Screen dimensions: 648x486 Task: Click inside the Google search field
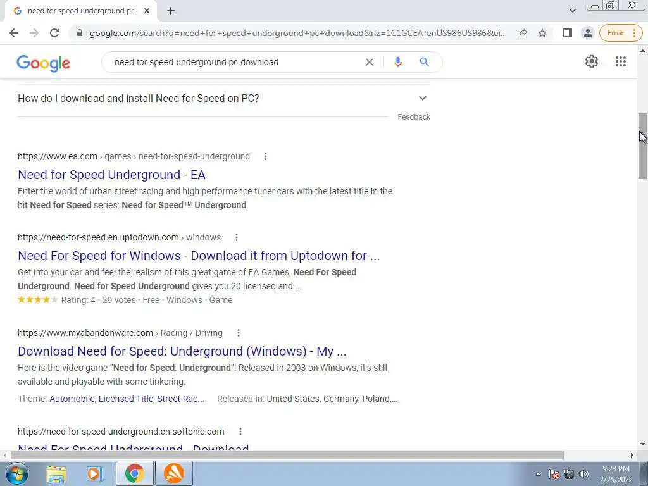[235, 62]
